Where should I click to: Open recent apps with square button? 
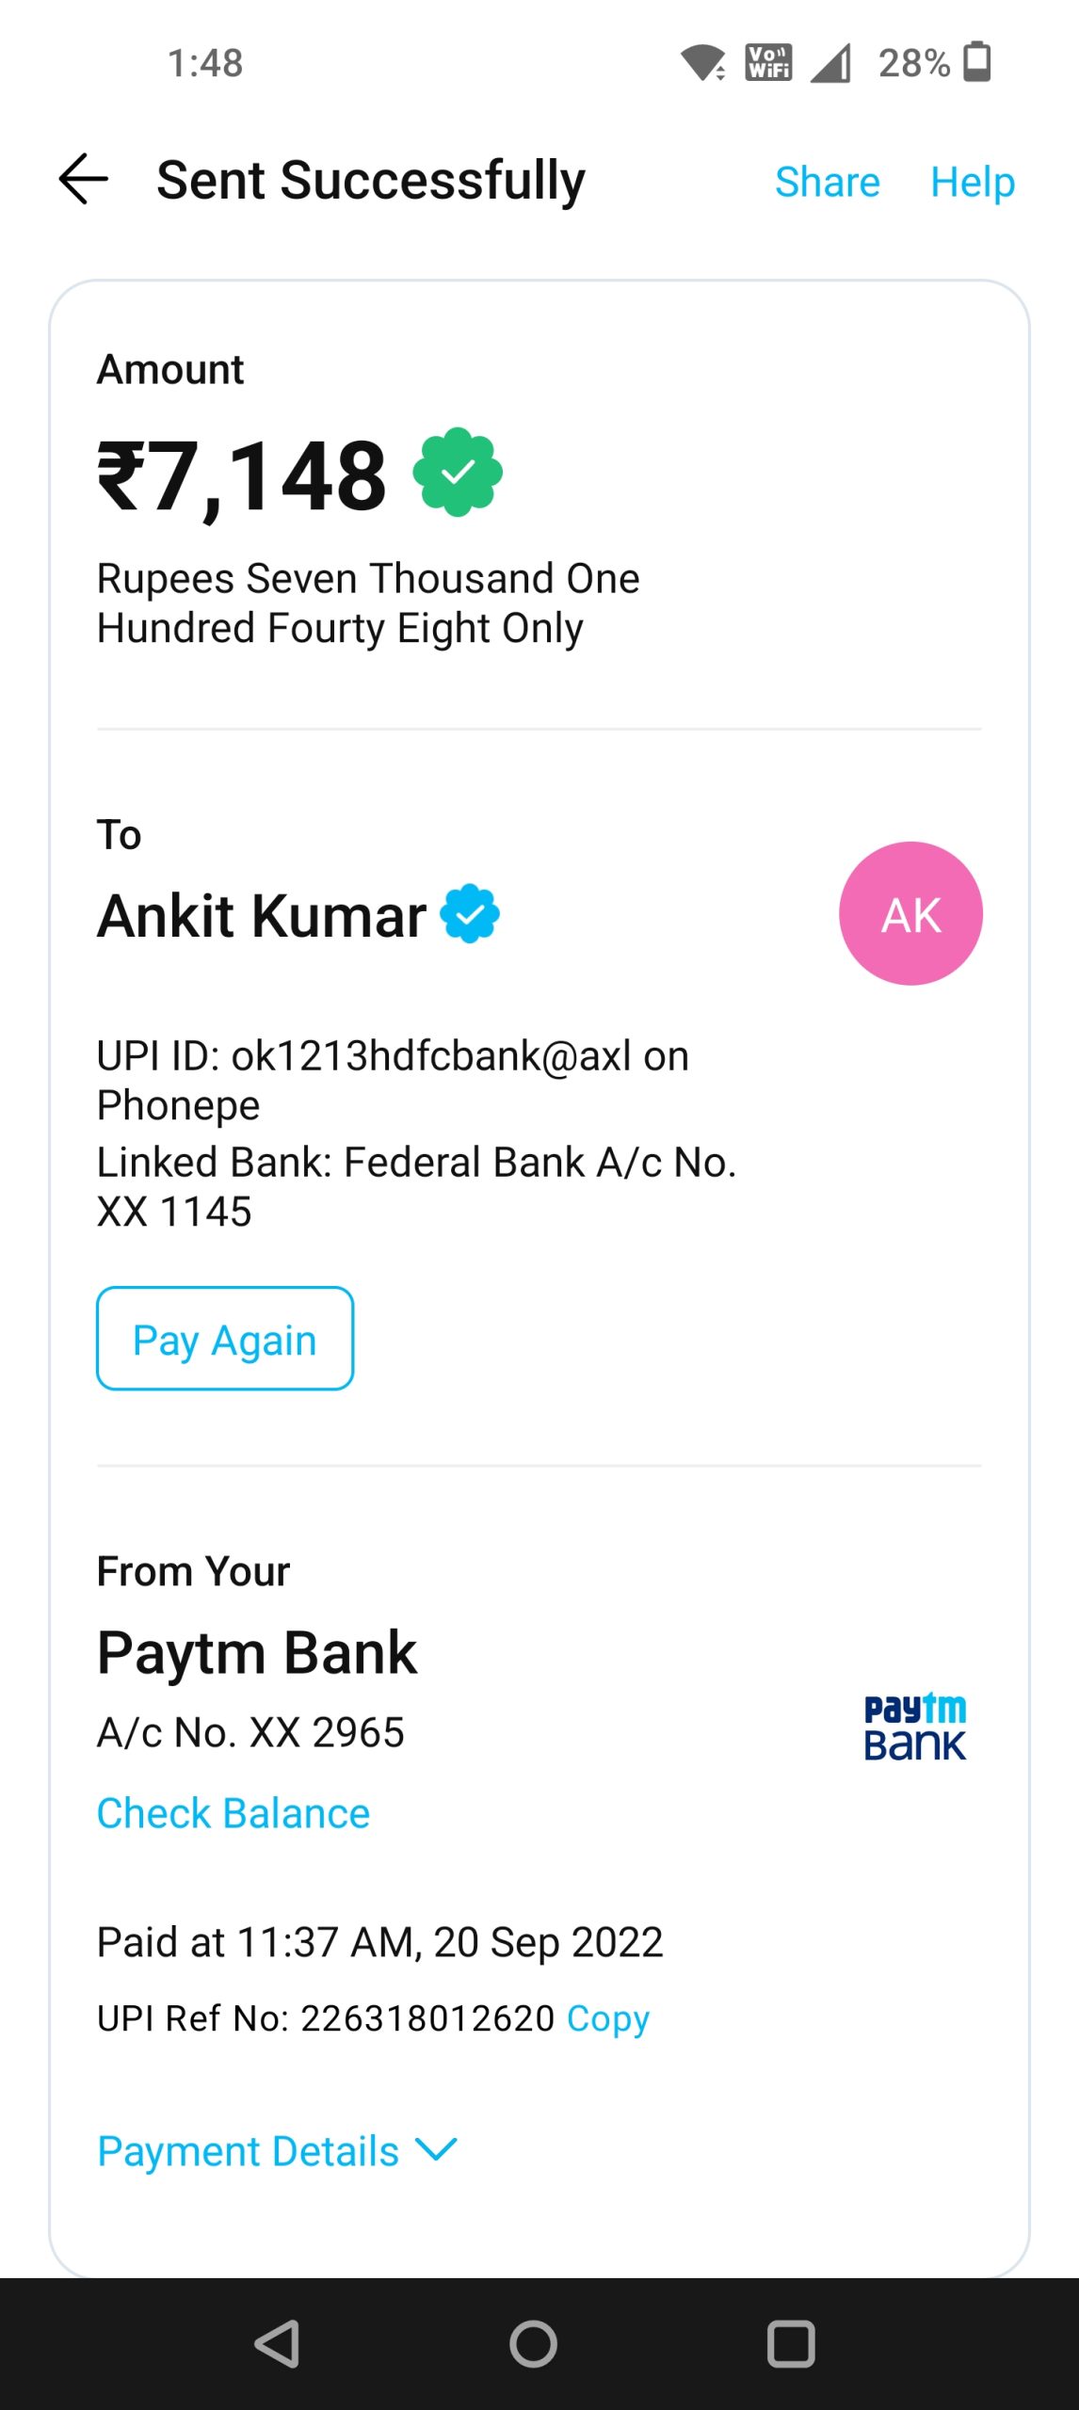(x=791, y=2343)
